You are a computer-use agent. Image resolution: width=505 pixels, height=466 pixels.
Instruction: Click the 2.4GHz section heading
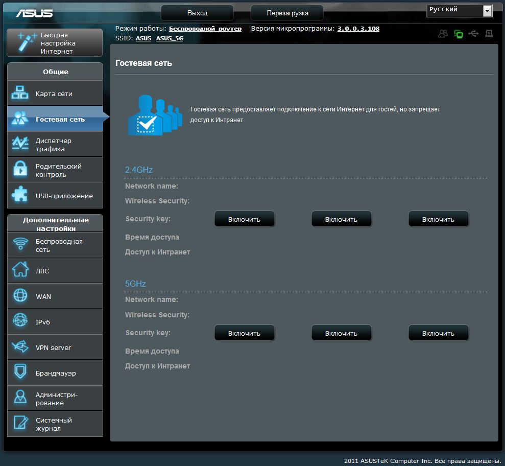point(139,170)
